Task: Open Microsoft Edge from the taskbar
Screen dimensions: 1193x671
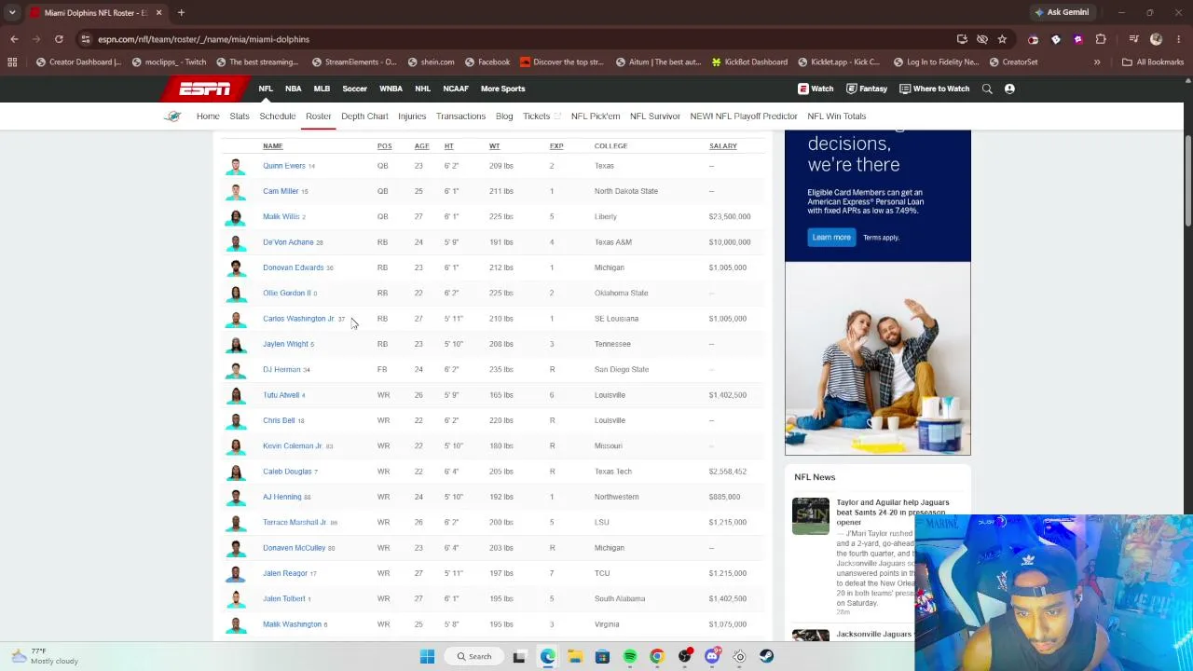Action: [547, 657]
